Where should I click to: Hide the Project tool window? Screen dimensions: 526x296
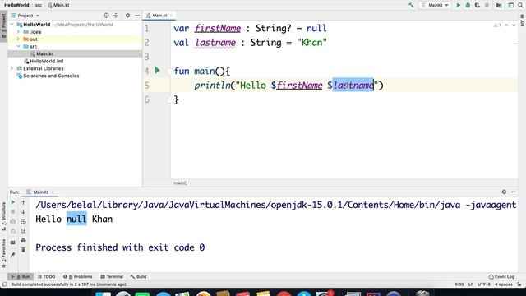pos(137,16)
